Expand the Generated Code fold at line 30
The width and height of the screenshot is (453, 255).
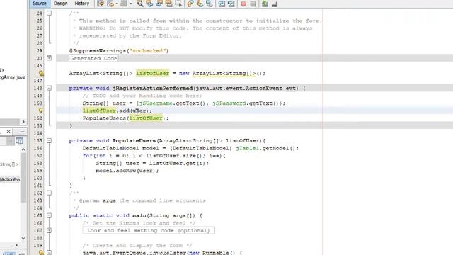[49, 58]
